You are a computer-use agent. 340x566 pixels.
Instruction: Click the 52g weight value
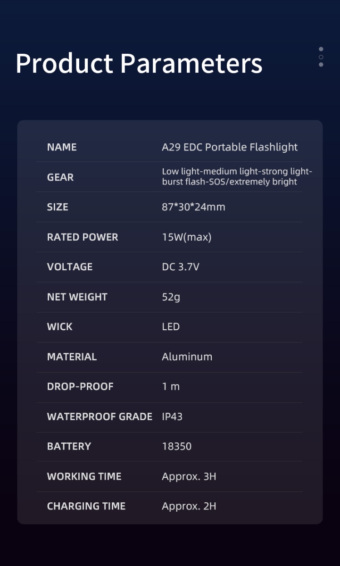coord(171,298)
